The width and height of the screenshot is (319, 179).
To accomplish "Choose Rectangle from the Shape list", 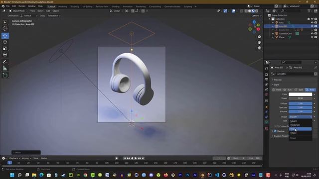I will pyautogui.click(x=300, y=125).
